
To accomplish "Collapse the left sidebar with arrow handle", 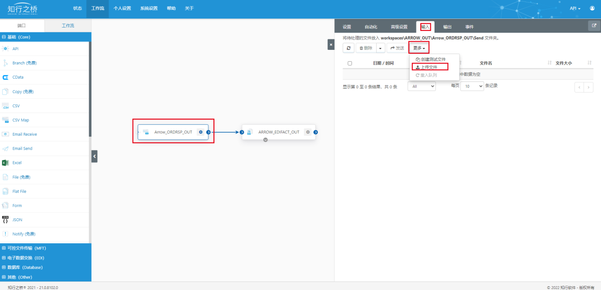I will [x=94, y=156].
